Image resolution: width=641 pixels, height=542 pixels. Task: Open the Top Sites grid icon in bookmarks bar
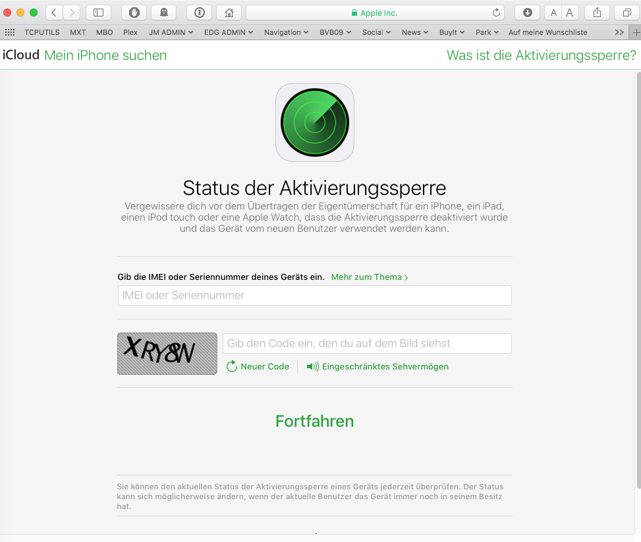pyautogui.click(x=10, y=32)
